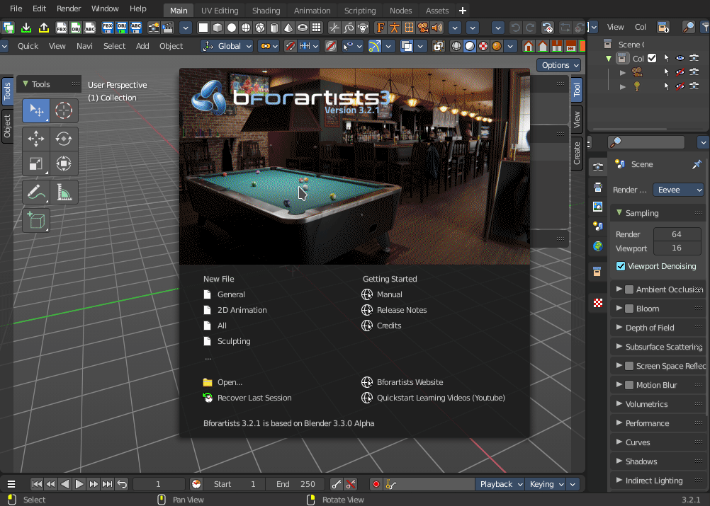Click the undo arrow in top toolbar
Image resolution: width=710 pixels, height=506 pixels.
[515, 28]
